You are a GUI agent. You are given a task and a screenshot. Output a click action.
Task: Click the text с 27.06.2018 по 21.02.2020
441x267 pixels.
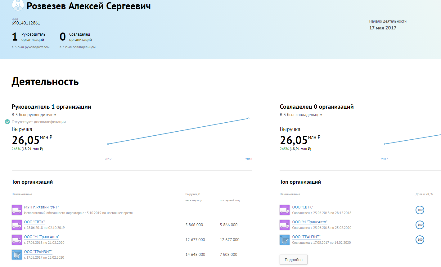pos(44,243)
